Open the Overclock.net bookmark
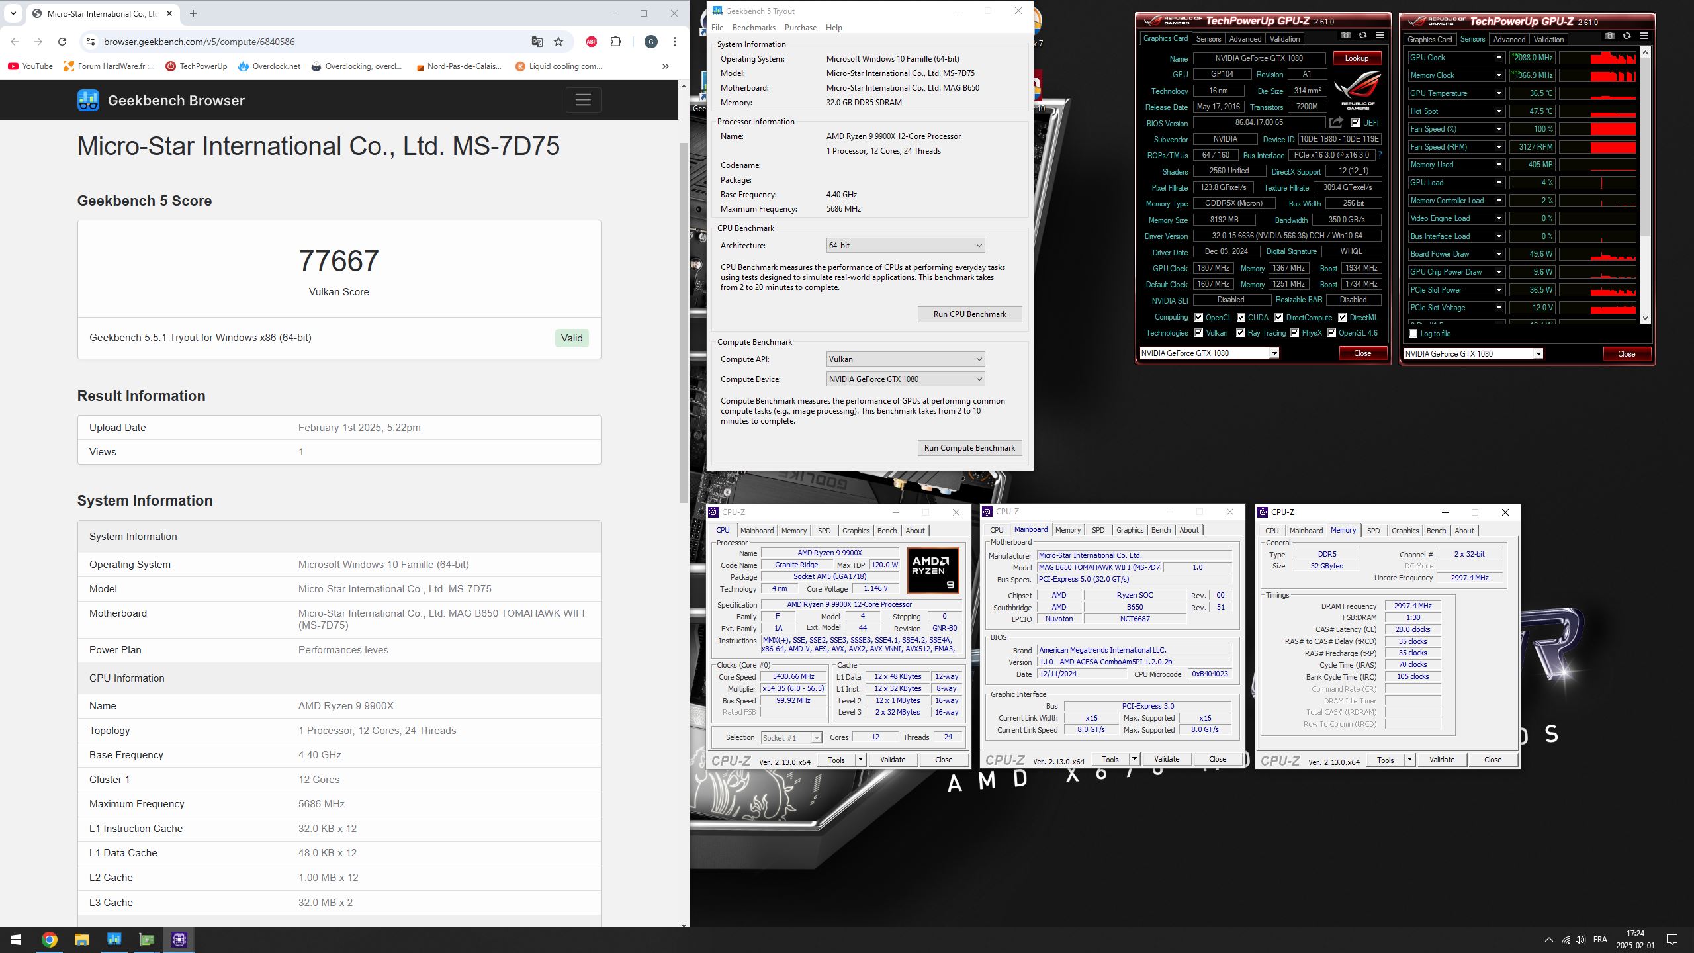1694x953 pixels. point(269,66)
